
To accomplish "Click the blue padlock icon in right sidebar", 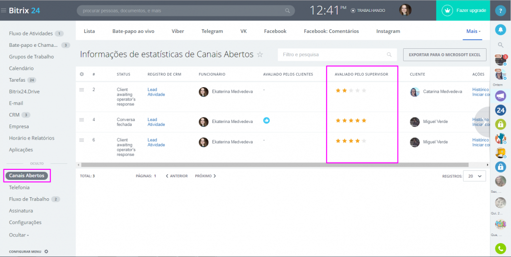I will coord(501,167).
